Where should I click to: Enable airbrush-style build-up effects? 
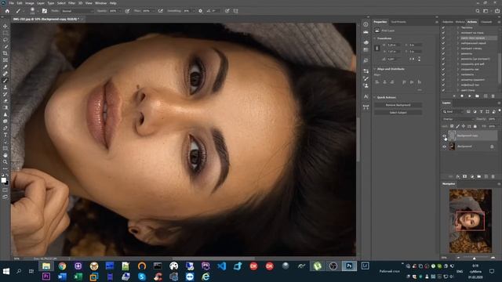(160, 11)
